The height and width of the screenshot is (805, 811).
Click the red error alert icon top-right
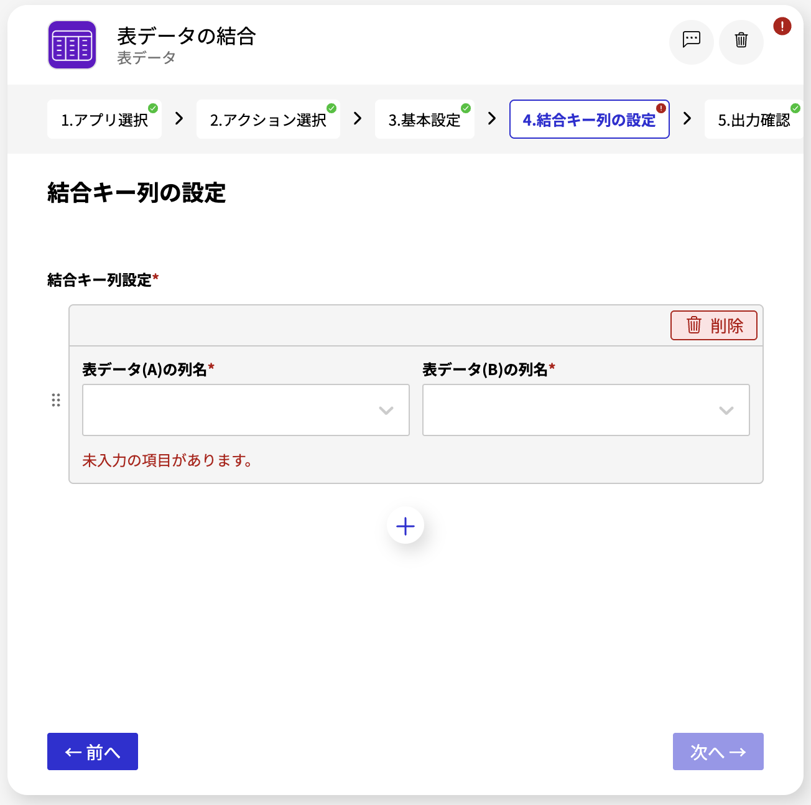point(782,26)
